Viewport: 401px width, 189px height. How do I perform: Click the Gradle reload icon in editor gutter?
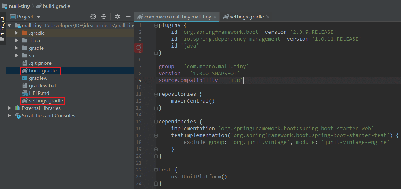pyautogui.click(x=139, y=48)
